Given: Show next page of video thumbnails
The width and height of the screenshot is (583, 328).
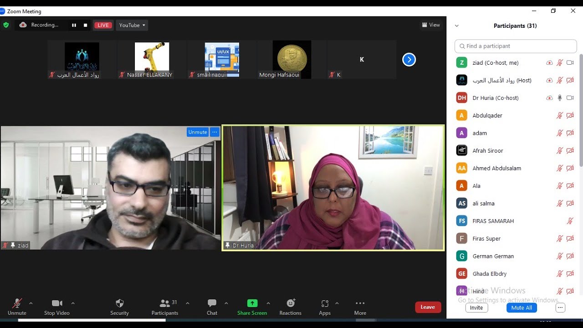Looking at the screenshot, I should [409, 60].
